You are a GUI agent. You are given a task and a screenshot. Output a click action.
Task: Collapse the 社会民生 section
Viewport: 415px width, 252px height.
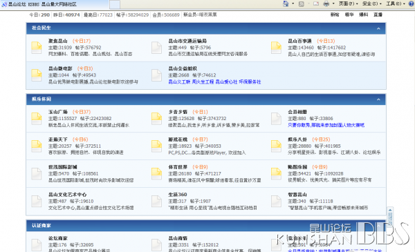pos(378,28)
